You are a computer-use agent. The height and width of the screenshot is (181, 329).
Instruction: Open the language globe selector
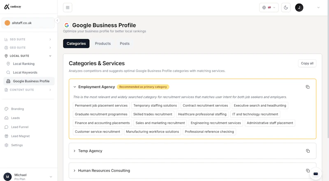click(x=269, y=7)
